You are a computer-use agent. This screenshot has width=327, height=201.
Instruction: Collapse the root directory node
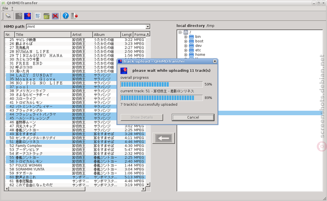[x=180, y=32]
